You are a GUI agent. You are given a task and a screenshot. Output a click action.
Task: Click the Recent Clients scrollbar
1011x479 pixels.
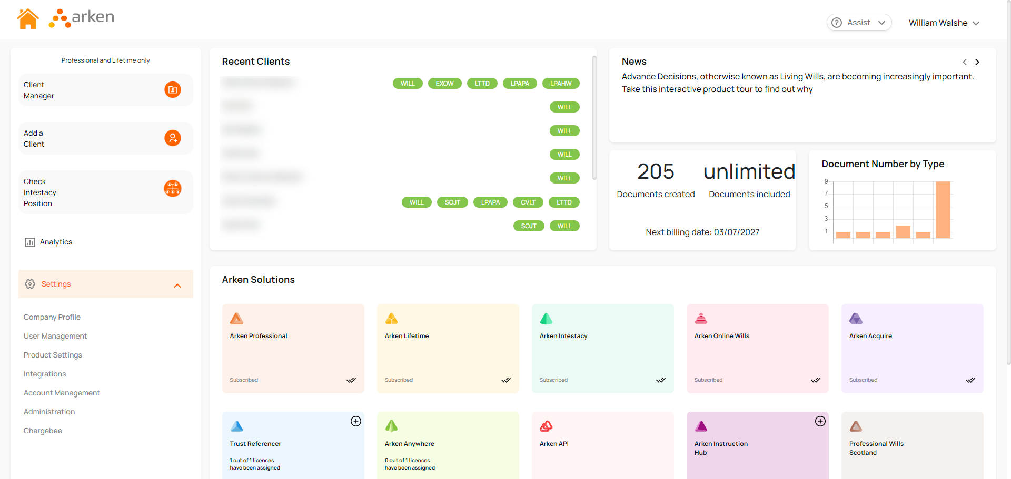[594, 118]
